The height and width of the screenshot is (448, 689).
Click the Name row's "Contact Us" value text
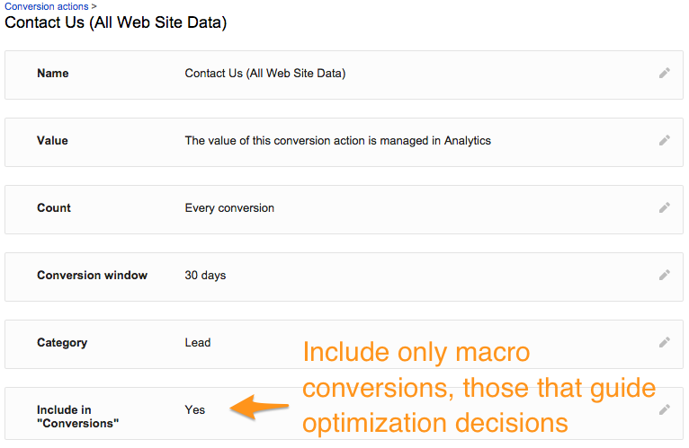[x=265, y=74]
